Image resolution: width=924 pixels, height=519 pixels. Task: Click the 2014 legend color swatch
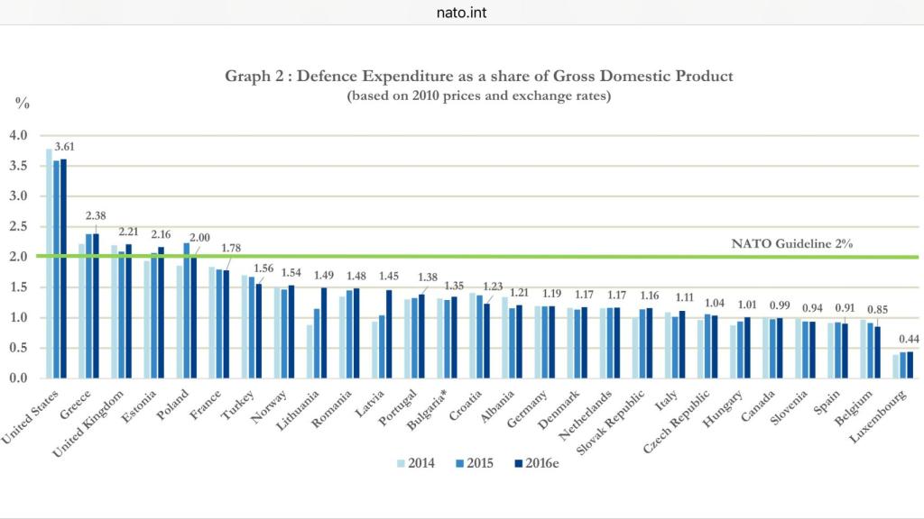click(x=399, y=463)
